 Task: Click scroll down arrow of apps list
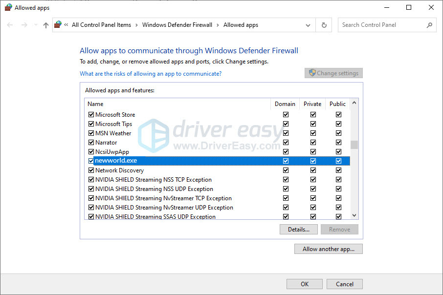point(354,215)
